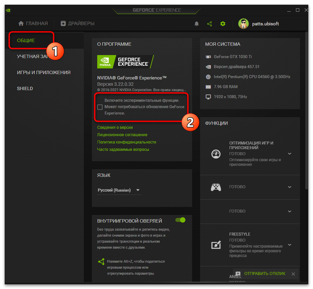Viewport: 313px width, 289px height.
Task: Expand the game optimization section chevron
Action: (x=290, y=154)
